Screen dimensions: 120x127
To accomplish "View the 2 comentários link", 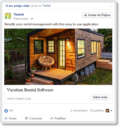I will [79, 111].
